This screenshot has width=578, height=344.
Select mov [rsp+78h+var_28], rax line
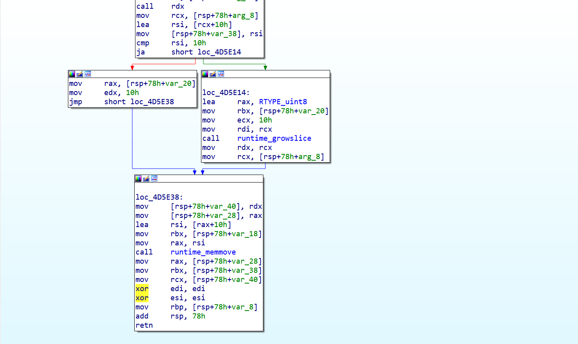[199, 216]
